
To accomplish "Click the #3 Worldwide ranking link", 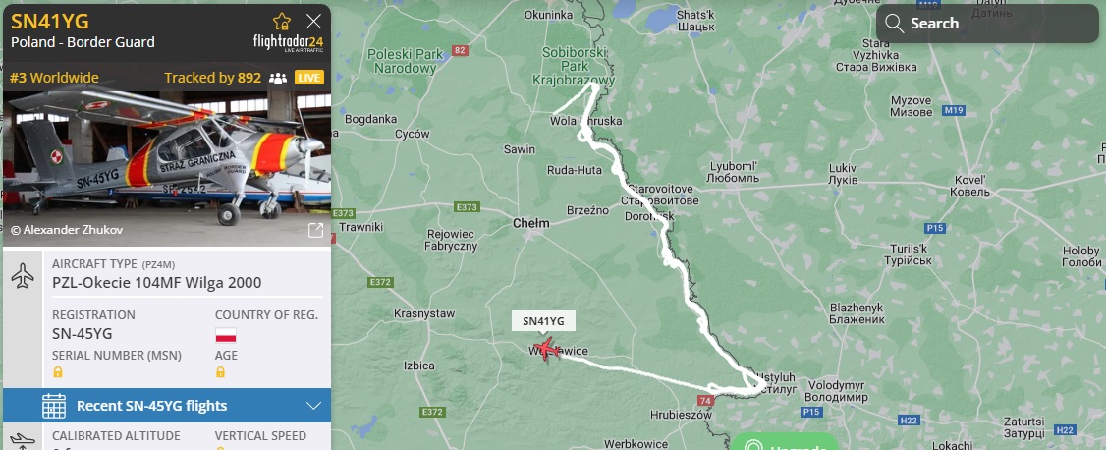I will coord(55,78).
